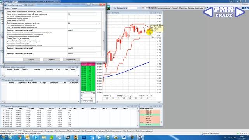
Task: Open the Справка menu in the portfolio settings dialog
Action: click(x=14, y=9)
